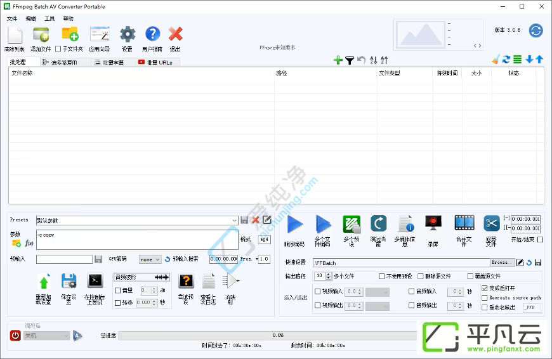Enable 视频输入 video fade-in checkbox
The height and width of the screenshot is (359, 552).
pyautogui.click(x=317, y=291)
